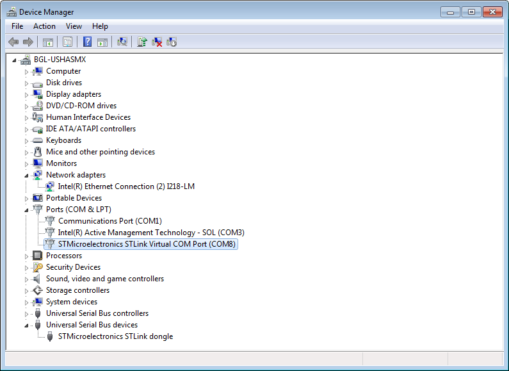Click the Forward arrow toolbar icon

click(x=28, y=42)
